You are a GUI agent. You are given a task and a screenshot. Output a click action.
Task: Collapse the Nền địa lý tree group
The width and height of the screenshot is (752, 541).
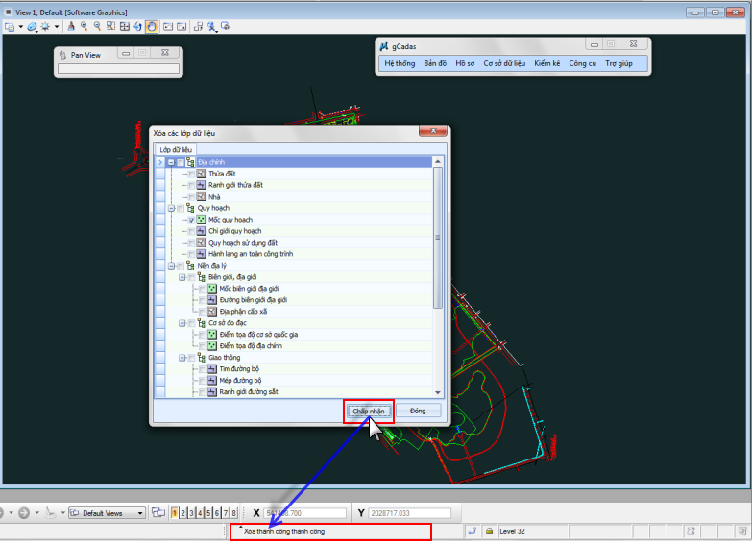click(170, 266)
